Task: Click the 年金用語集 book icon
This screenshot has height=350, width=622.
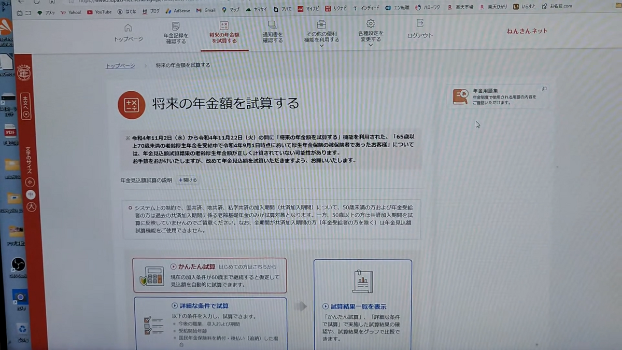Action: point(460,96)
